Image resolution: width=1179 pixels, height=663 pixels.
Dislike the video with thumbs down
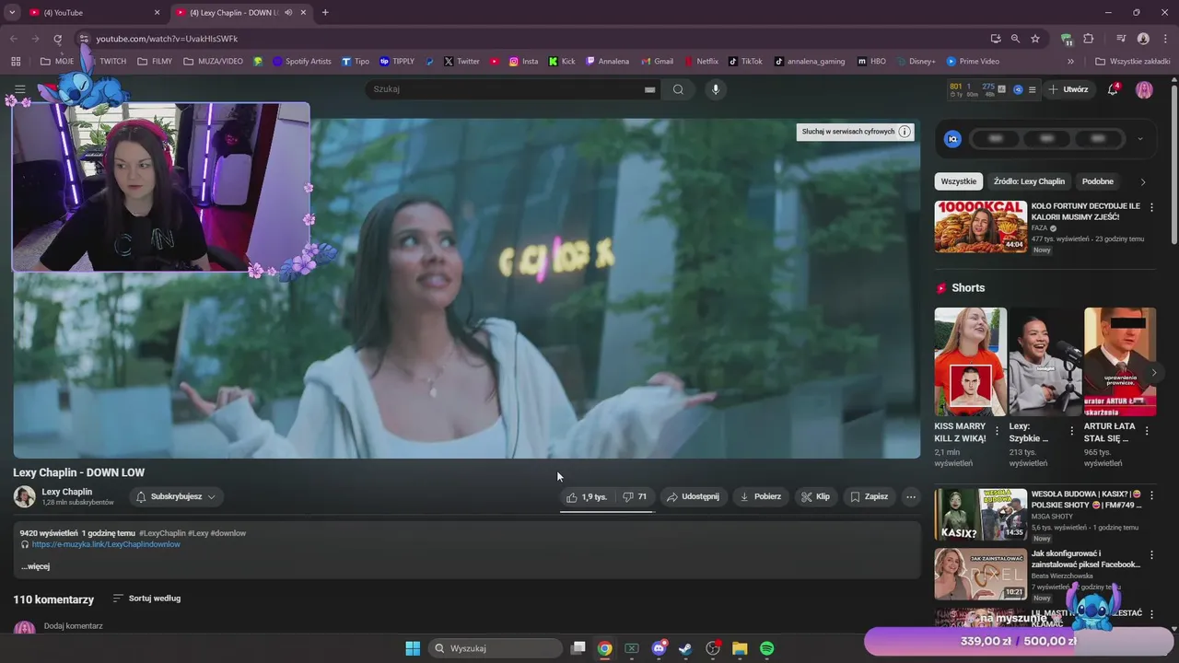(635, 496)
